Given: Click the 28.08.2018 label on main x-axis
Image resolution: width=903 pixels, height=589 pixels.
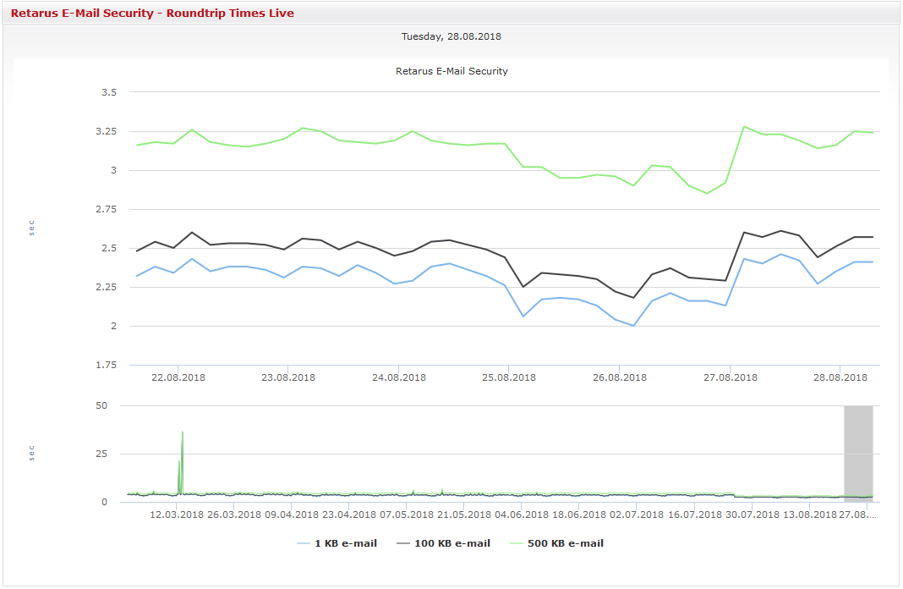Looking at the screenshot, I should (x=840, y=377).
